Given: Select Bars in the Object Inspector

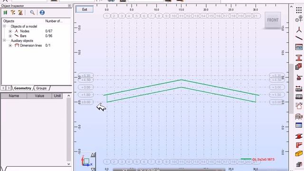Looking at the screenshot, I should click(x=23, y=36).
